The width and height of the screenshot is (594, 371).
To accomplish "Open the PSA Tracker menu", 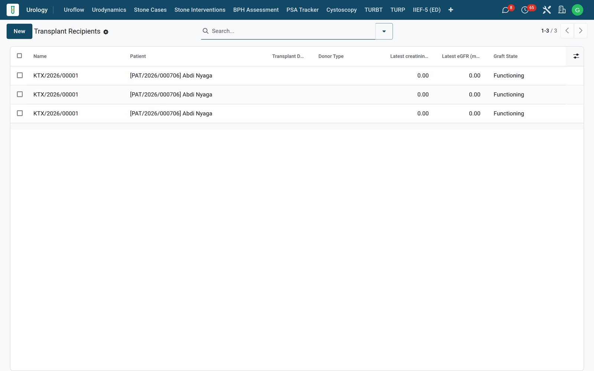I will click(302, 10).
